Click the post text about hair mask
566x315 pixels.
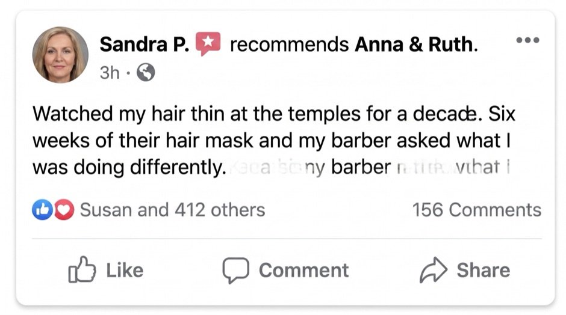pos(273,140)
